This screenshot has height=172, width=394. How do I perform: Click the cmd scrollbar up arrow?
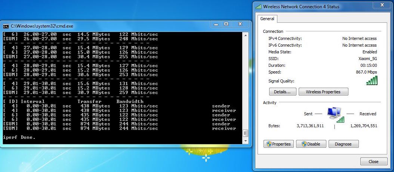245,35
